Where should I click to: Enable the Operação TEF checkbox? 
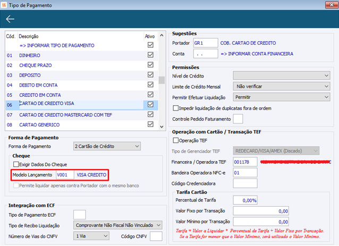176,140
